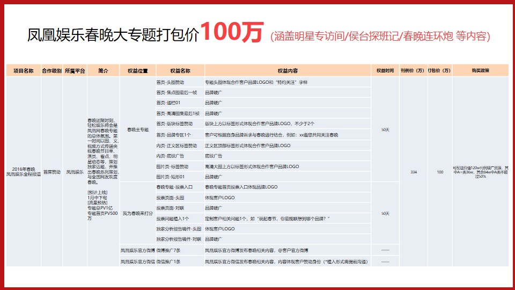
Task: Select content text mentioning 植入形式需提前沟通
Action: (x=286, y=262)
